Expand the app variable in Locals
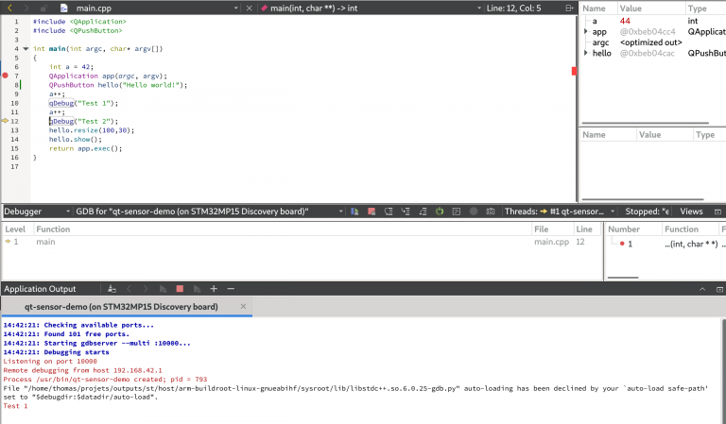 click(586, 31)
